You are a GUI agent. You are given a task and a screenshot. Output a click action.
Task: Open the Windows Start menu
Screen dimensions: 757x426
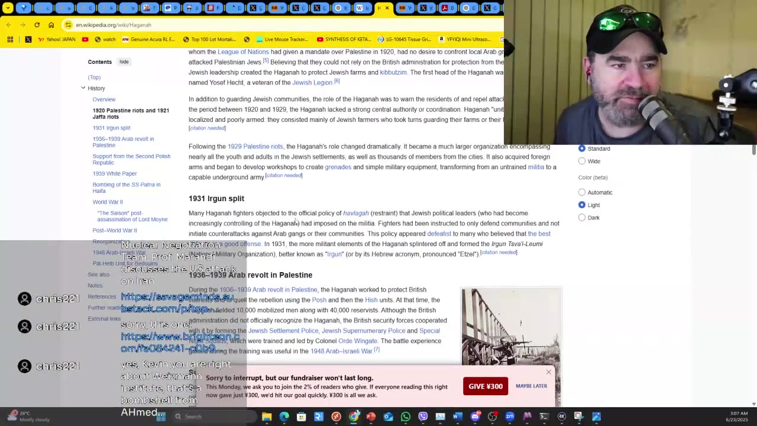coord(161,417)
